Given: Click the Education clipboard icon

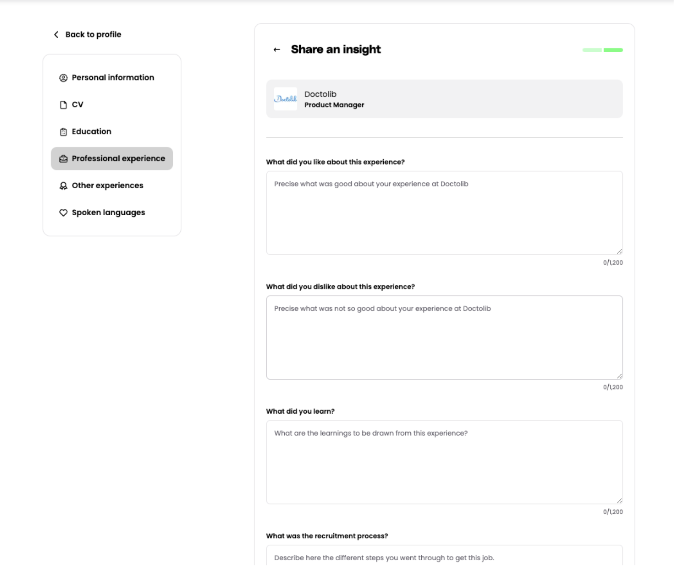Looking at the screenshot, I should click(63, 132).
